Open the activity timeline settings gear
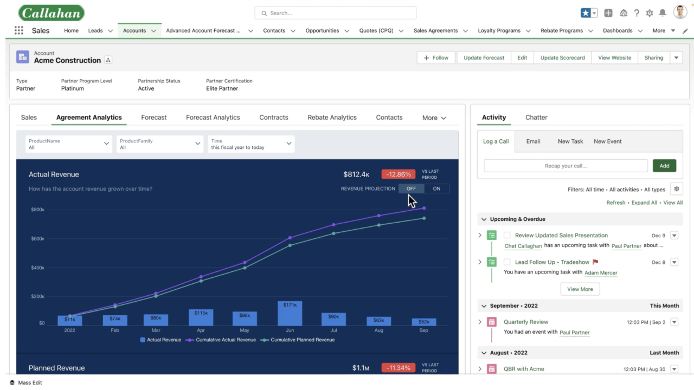 click(x=677, y=189)
